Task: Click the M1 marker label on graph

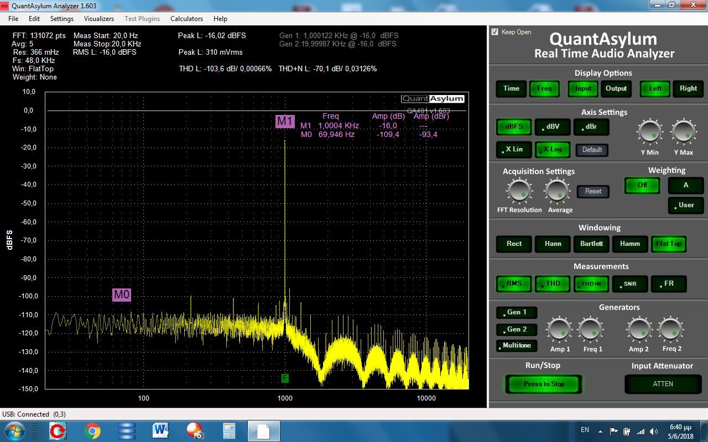Action: 285,122
